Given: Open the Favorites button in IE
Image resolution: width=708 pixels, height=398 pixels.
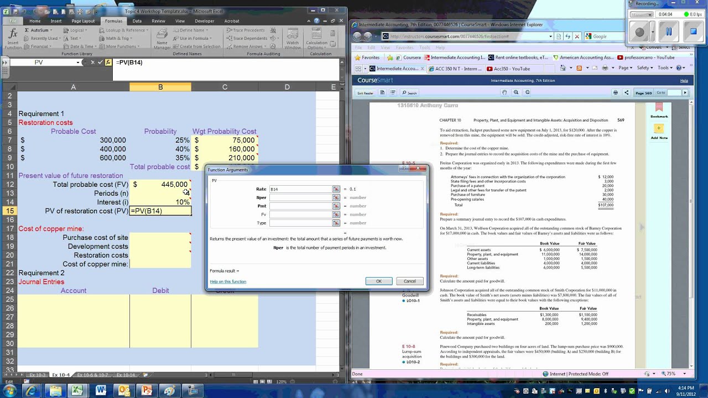Looking at the screenshot, I should point(367,57).
